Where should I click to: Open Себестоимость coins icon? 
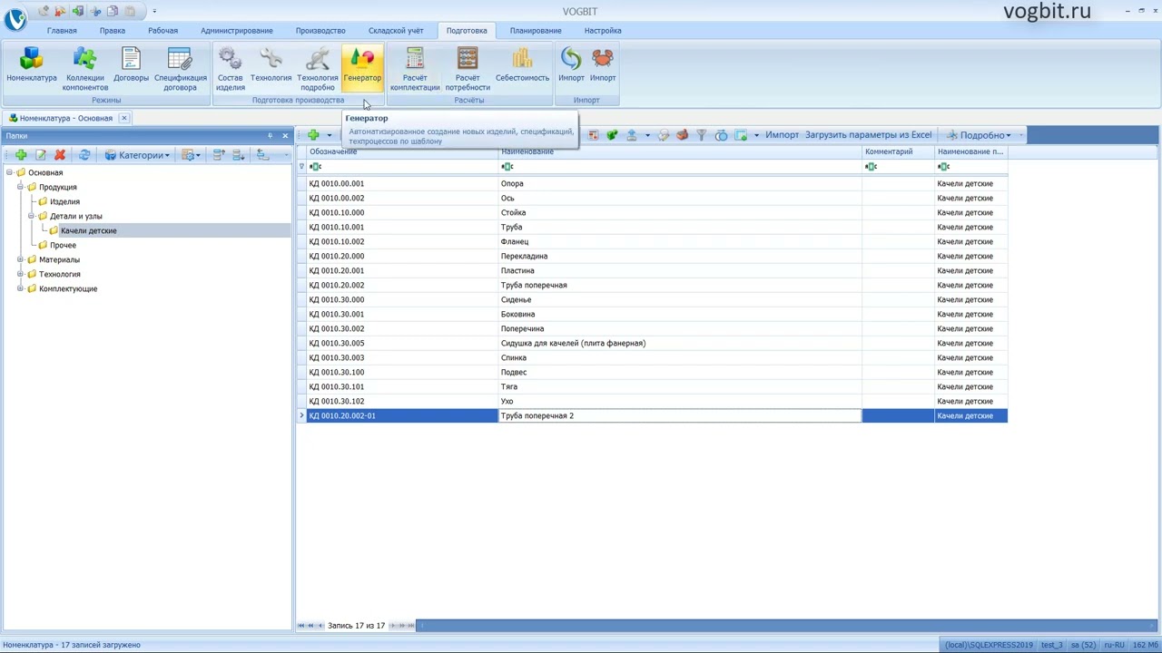522,59
